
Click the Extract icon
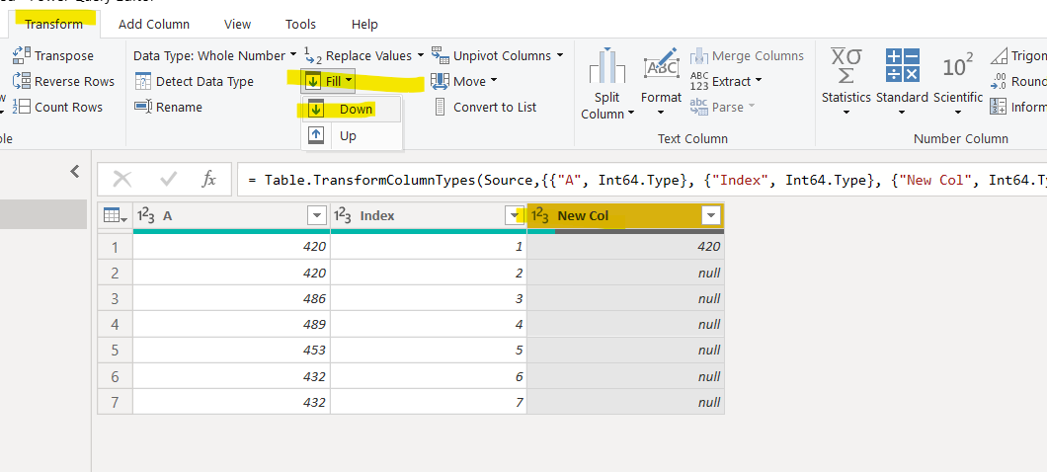pos(698,81)
